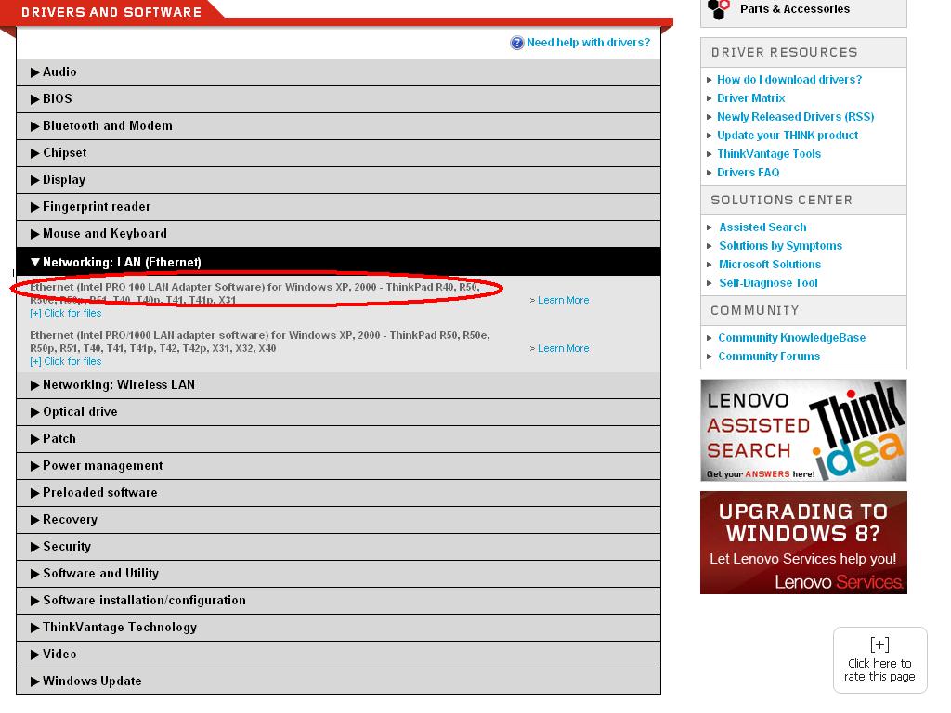Open the Self-Diagnose Tool link

tap(768, 283)
